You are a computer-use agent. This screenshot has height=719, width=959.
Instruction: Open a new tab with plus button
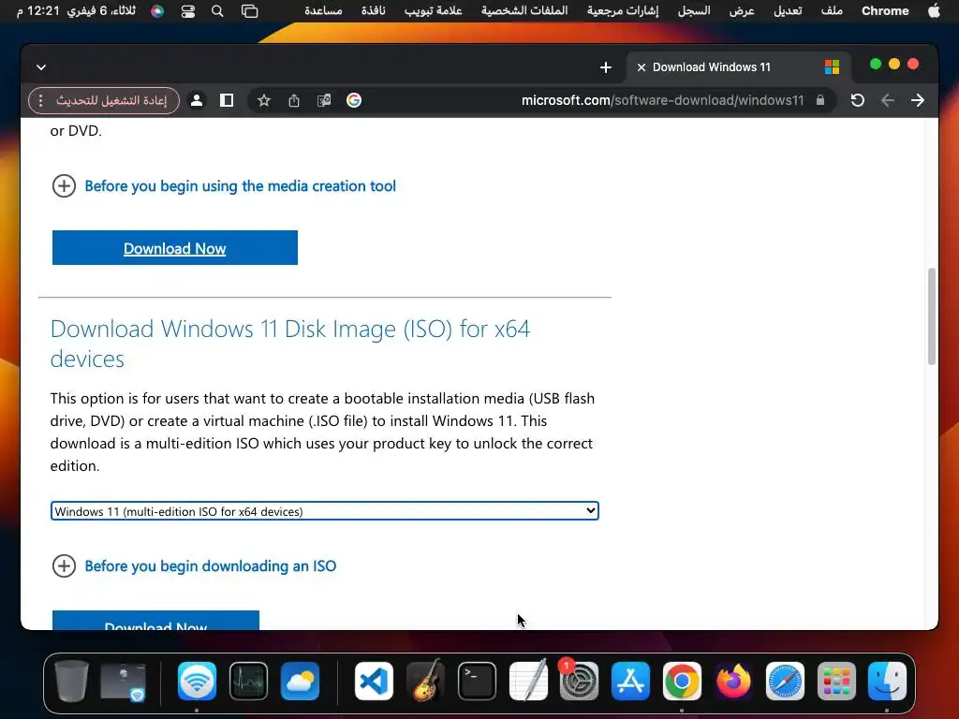pos(606,67)
